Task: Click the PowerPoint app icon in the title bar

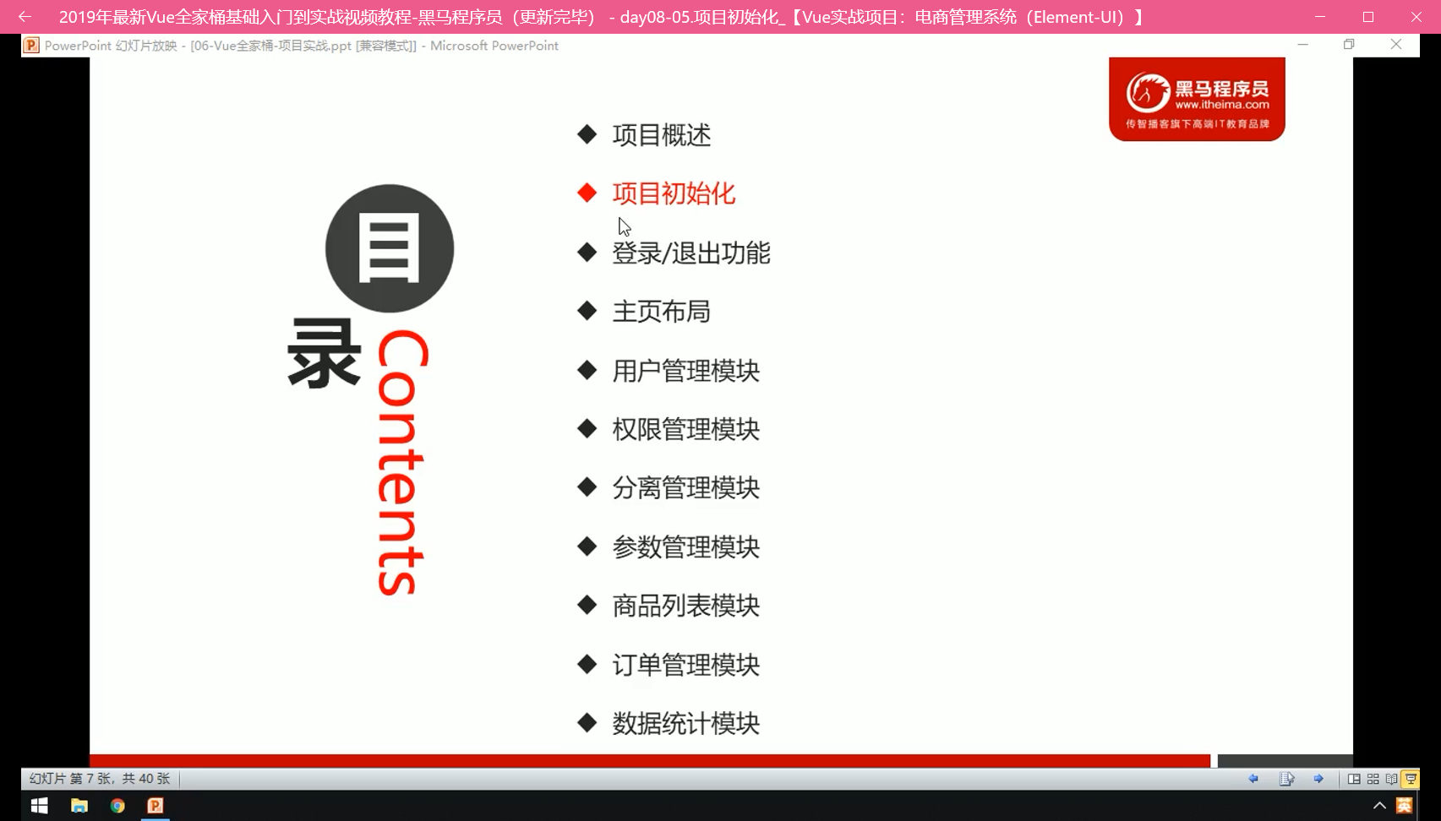Action: click(x=31, y=46)
